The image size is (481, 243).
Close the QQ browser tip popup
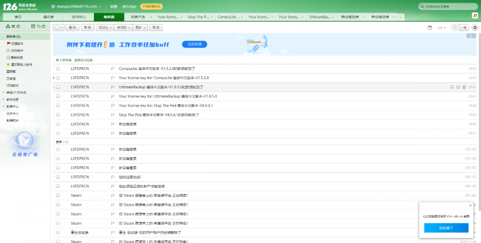tap(470, 206)
